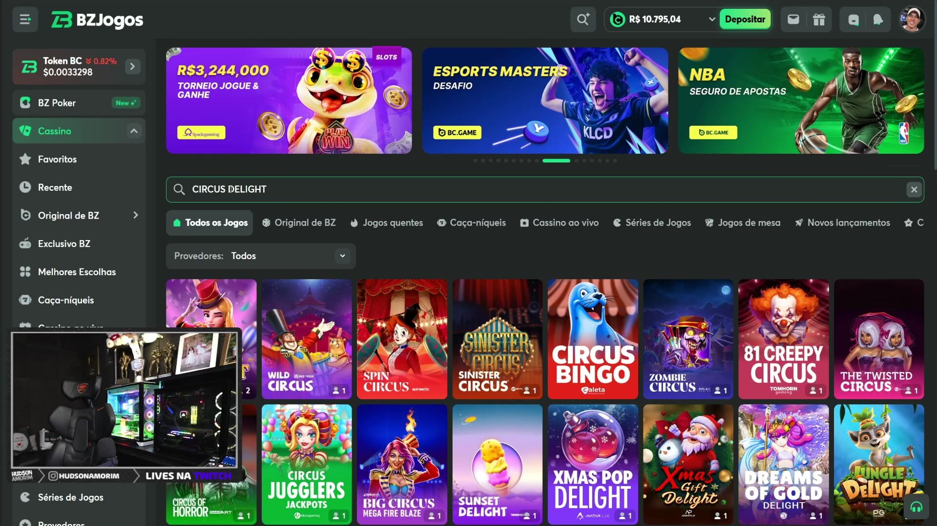The image size is (937, 526).
Task: Open BZ Poker sidebar entry
Action: click(x=79, y=103)
